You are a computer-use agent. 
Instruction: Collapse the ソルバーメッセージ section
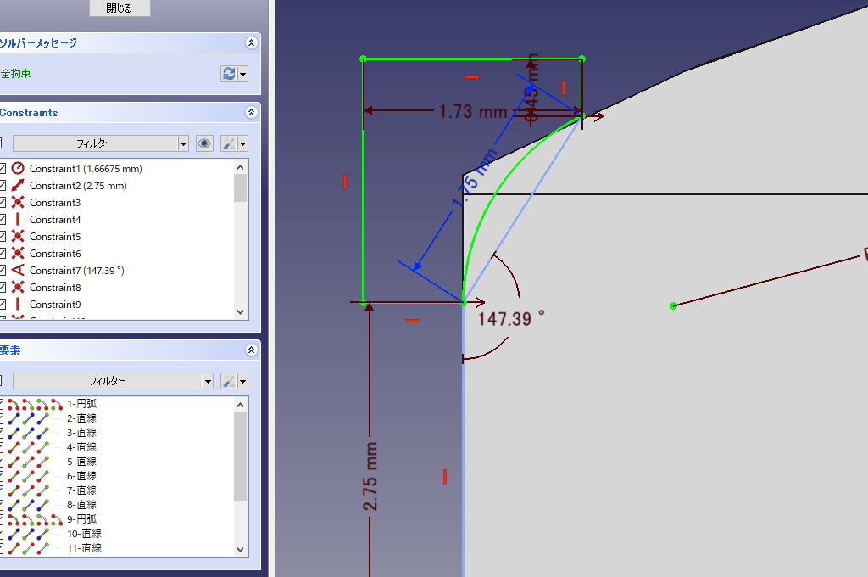point(251,42)
